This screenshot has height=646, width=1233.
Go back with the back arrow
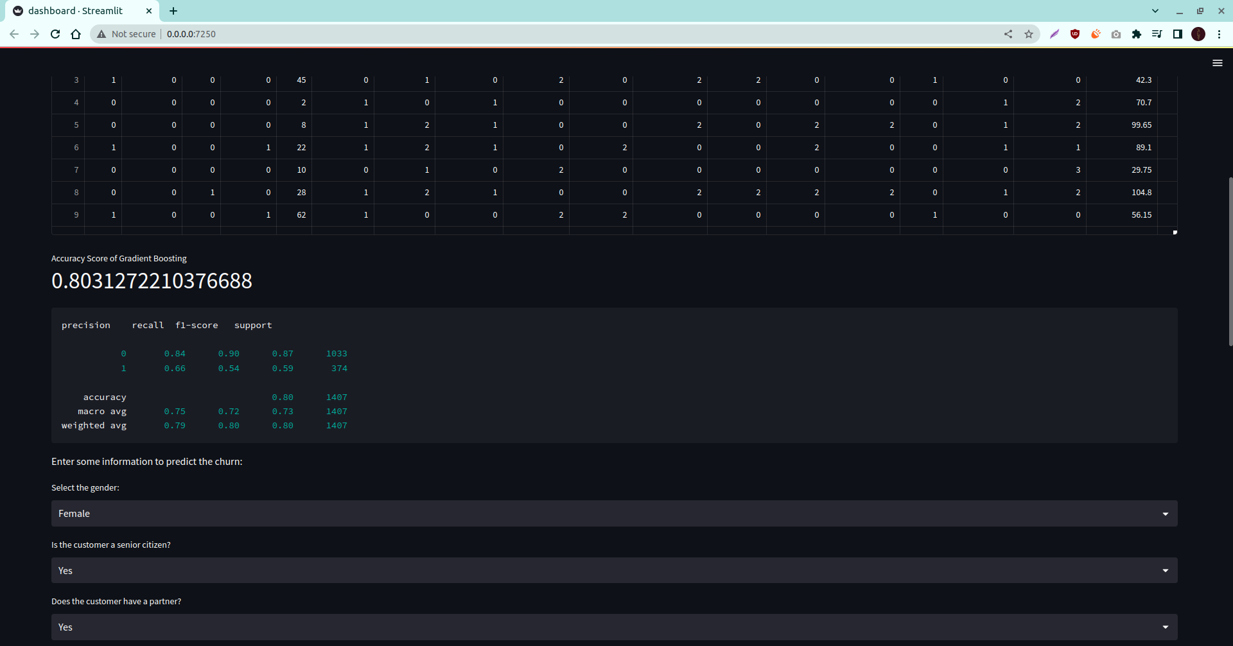[14, 34]
